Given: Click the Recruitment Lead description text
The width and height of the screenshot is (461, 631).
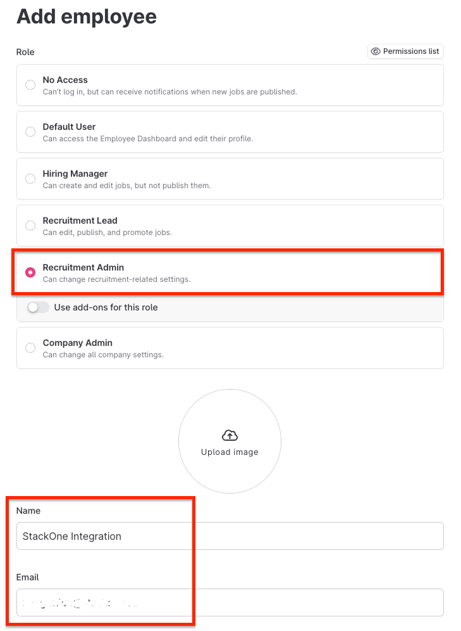Looking at the screenshot, I should [x=108, y=233].
